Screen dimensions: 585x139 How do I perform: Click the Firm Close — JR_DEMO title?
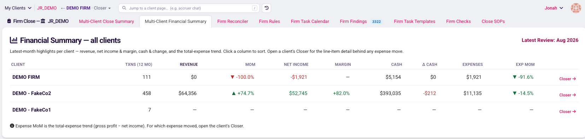click(38, 21)
